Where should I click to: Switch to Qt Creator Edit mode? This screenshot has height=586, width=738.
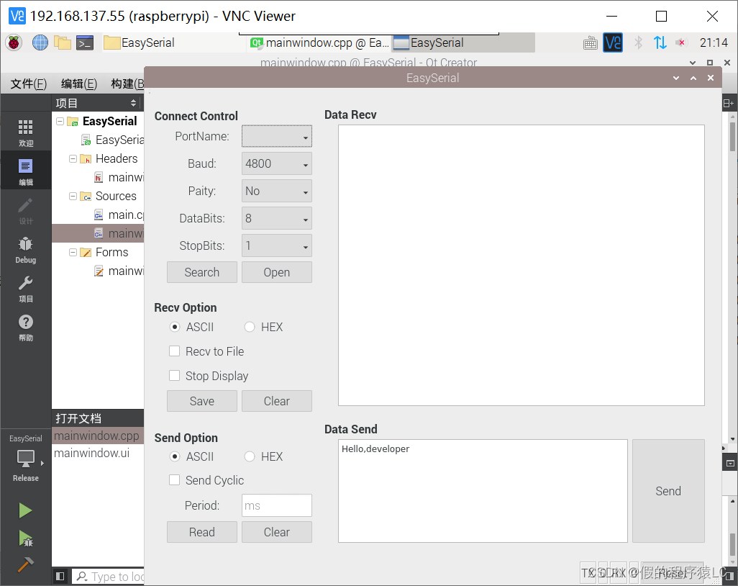[25, 171]
